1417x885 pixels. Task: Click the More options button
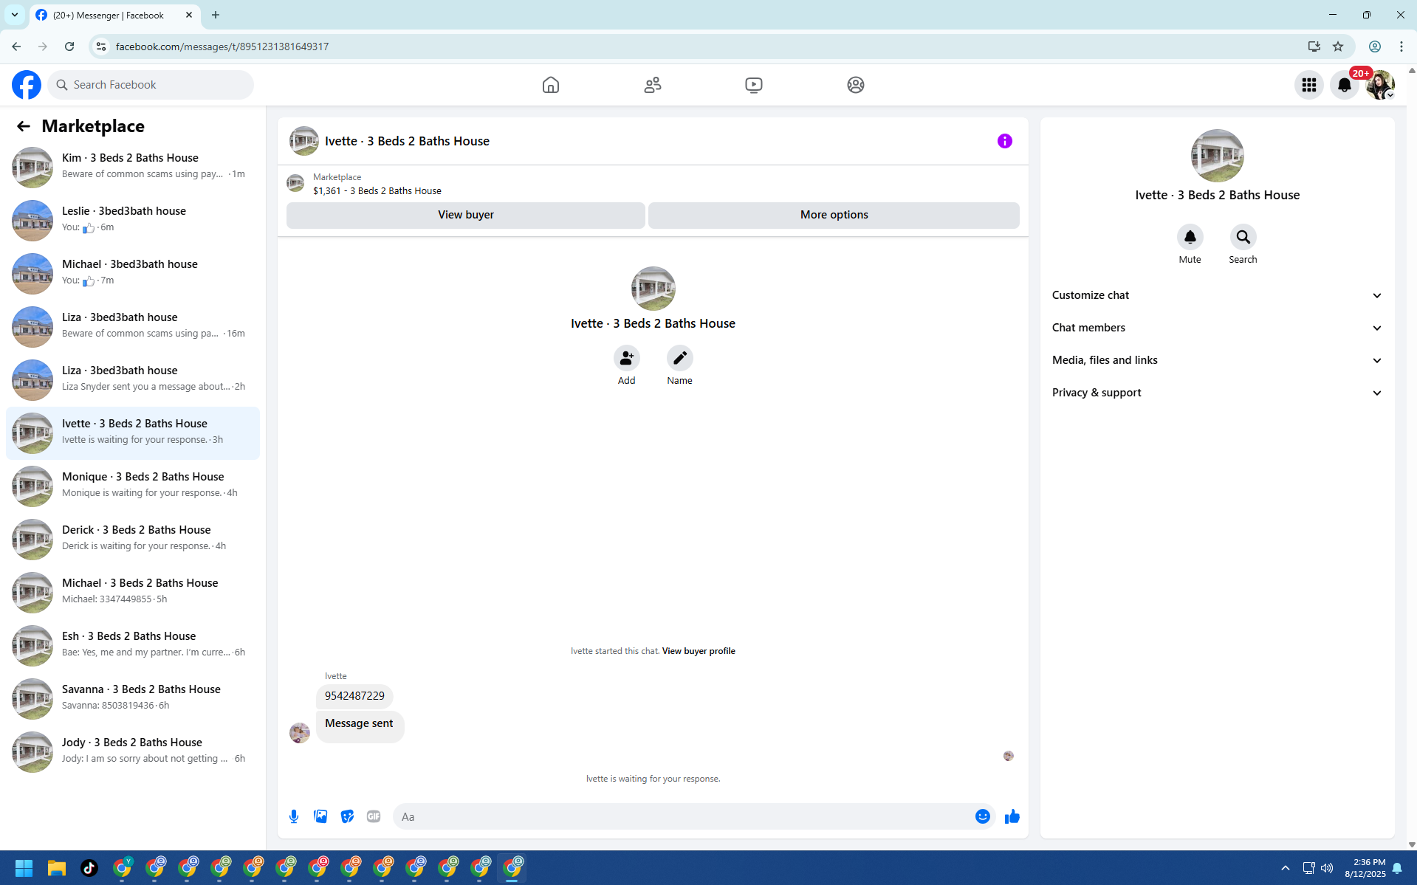click(834, 215)
